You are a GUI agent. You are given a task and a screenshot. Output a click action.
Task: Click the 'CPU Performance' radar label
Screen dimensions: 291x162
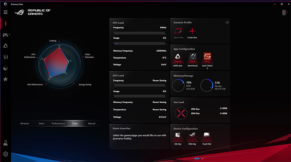[30, 56]
